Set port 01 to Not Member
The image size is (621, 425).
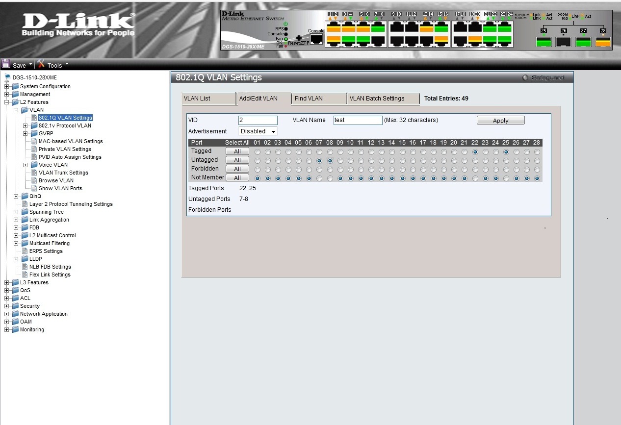(258, 177)
